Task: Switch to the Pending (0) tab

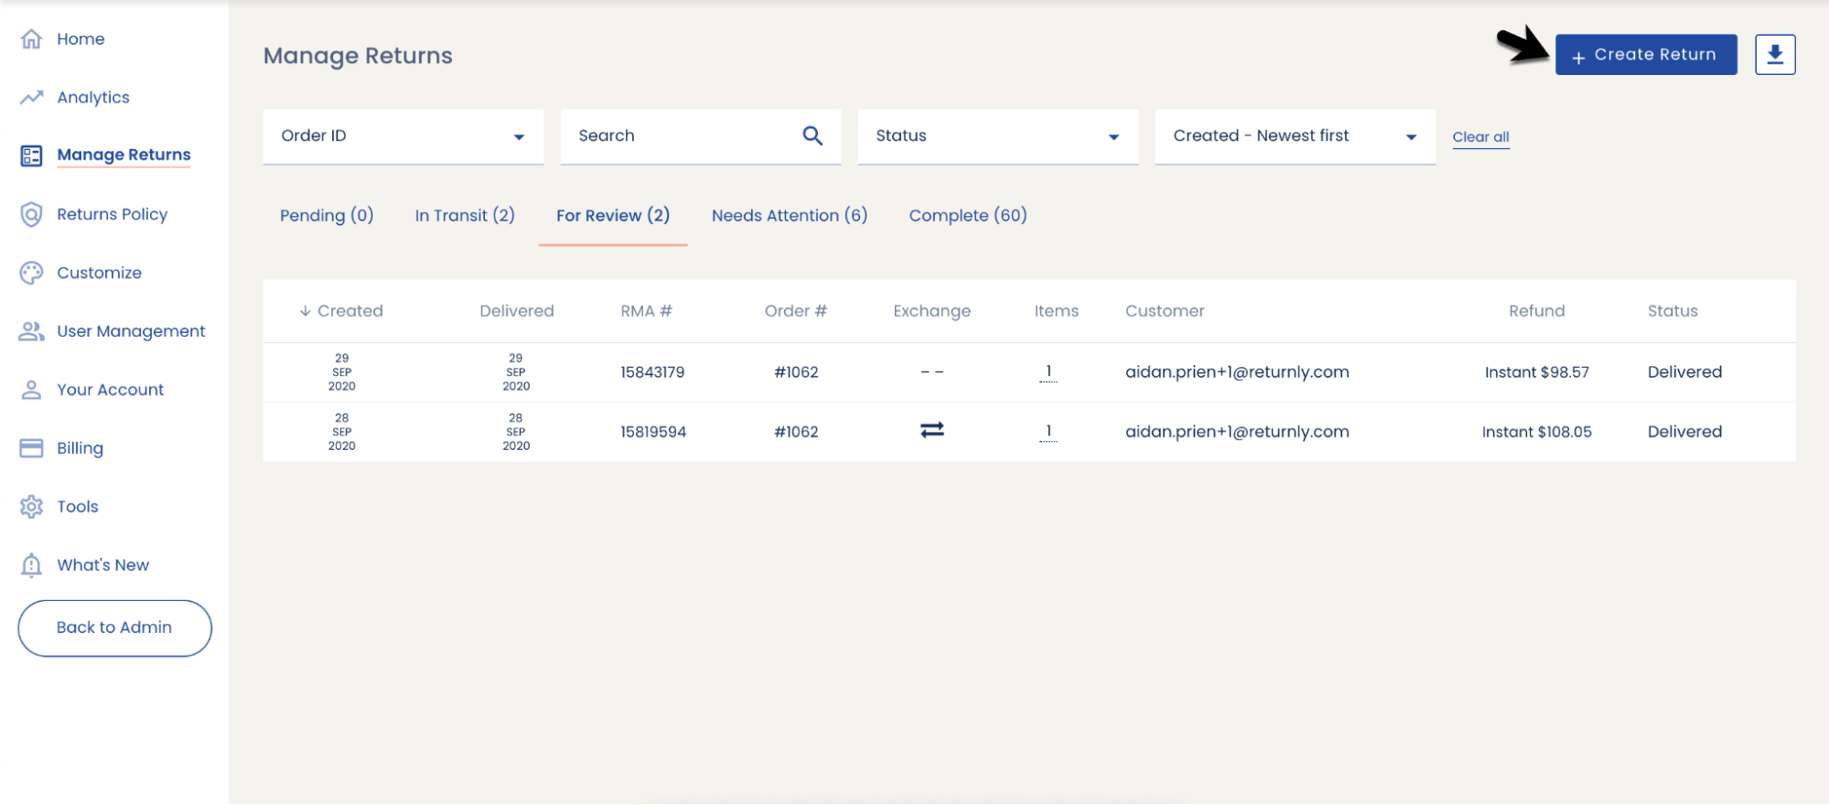Action: click(x=327, y=216)
